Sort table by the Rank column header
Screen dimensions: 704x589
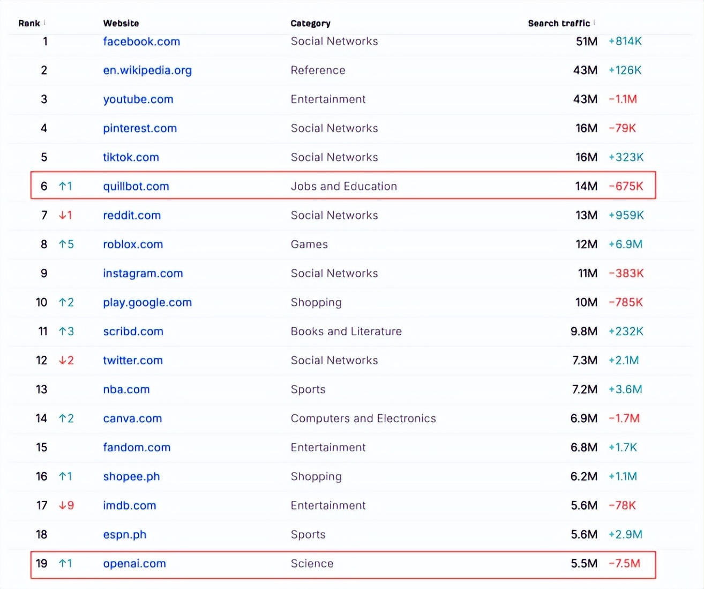tap(29, 23)
